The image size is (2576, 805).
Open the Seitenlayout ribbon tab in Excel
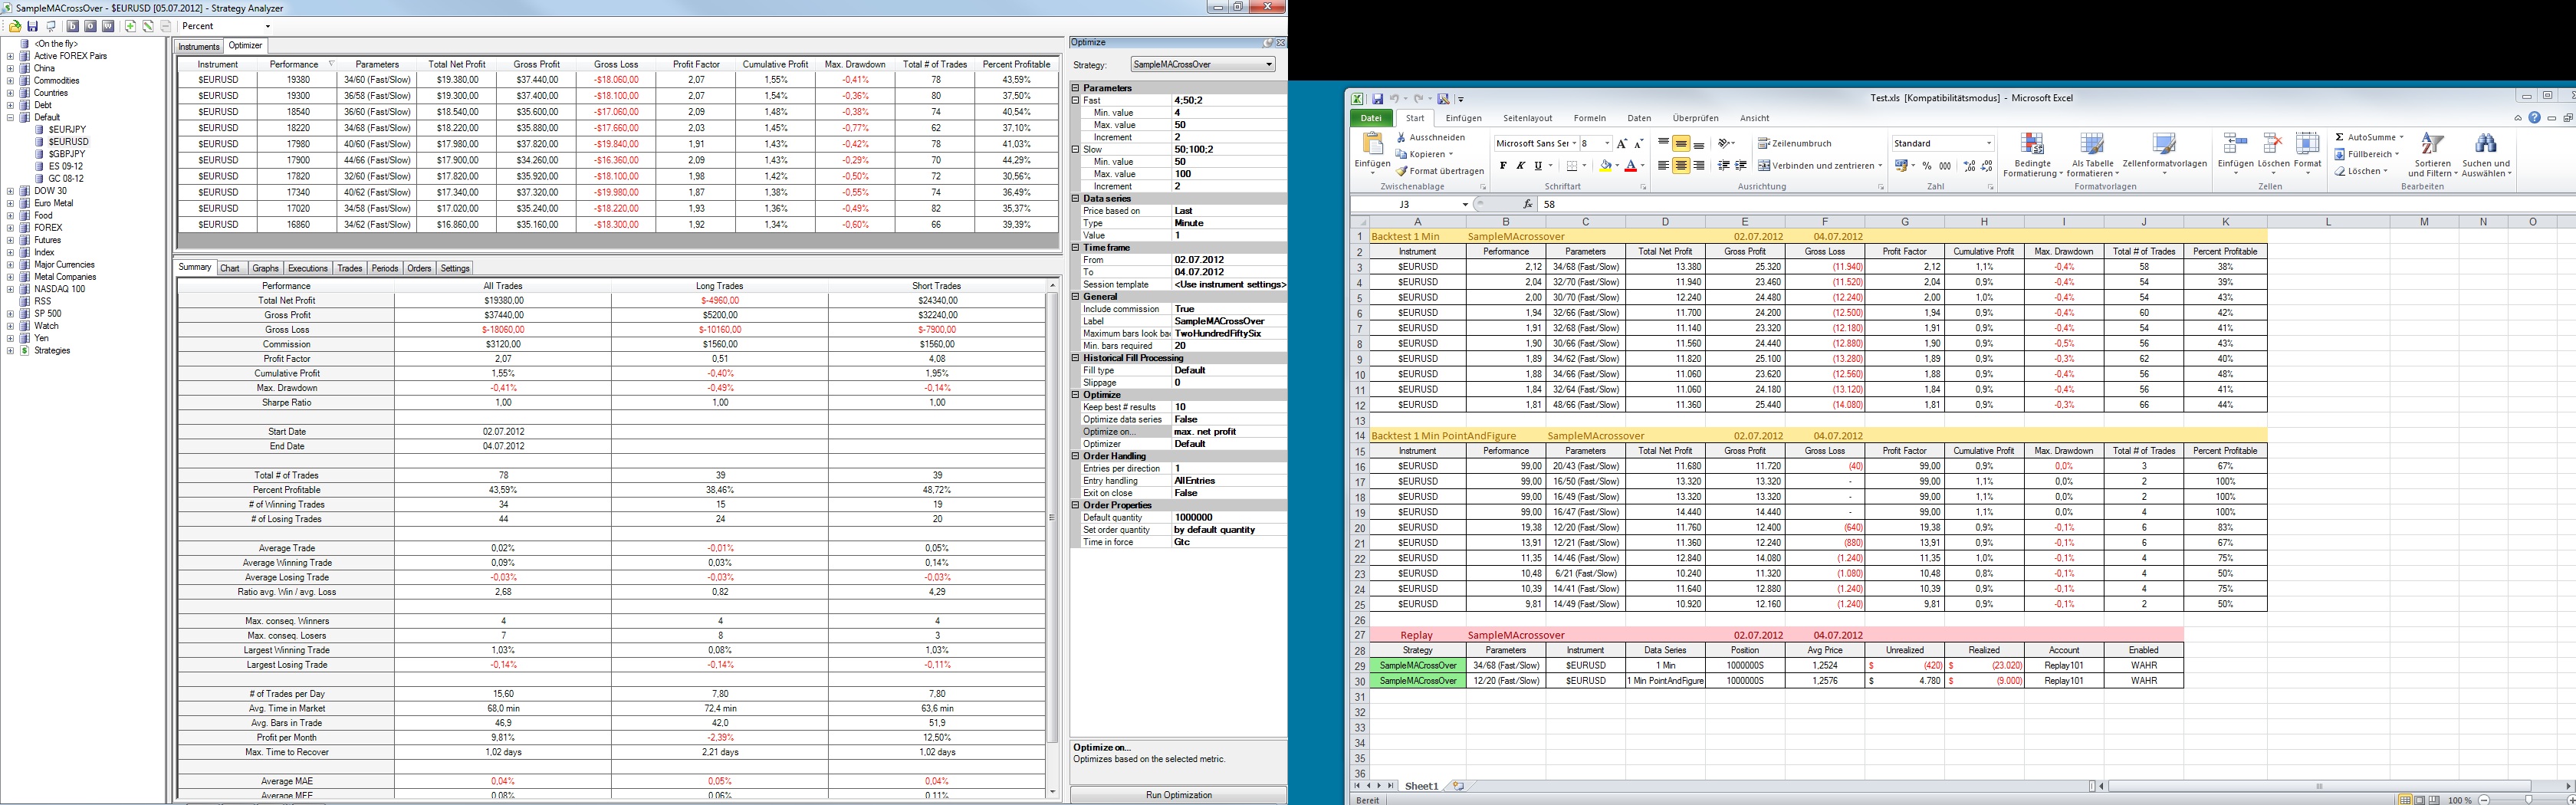tap(1527, 118)
